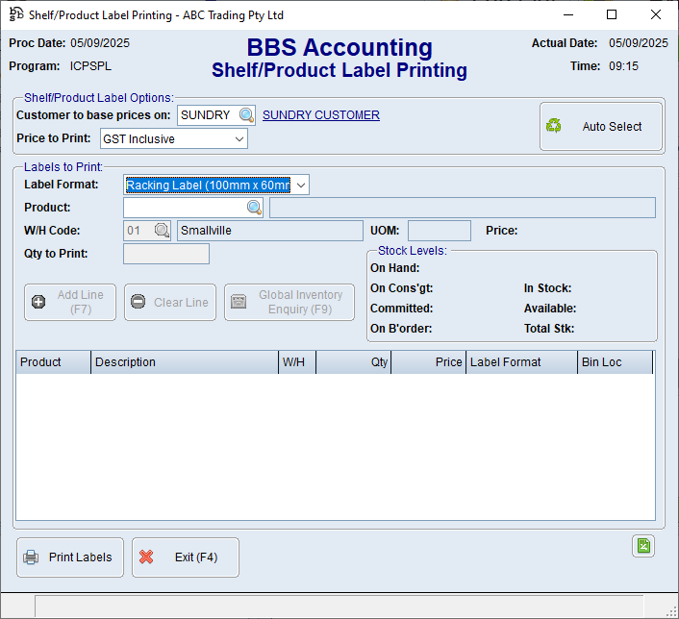Click the Exit (F4) button
The height and width of the screenshot is (619, 679).
pyautogui.click(x=186, y=557)
